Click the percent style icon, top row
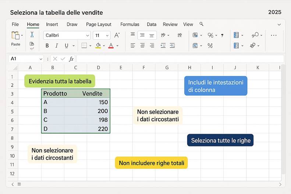This screenshot has height=194, width=291. 210,35
